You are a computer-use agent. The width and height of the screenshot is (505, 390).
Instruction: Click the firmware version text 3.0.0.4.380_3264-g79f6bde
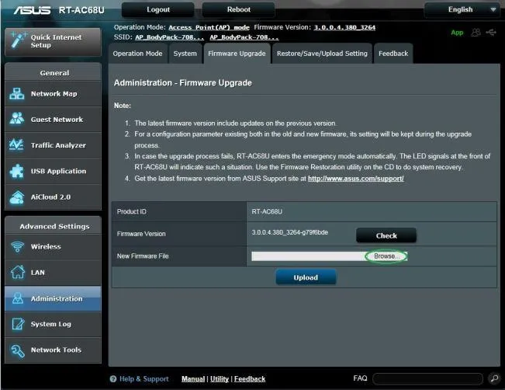pyautogui.click(x=289, y=232)
